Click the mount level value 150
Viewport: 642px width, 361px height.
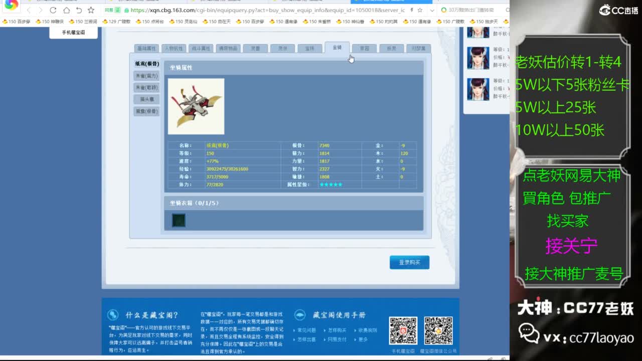pyautogui.click(x=210, y=153)
